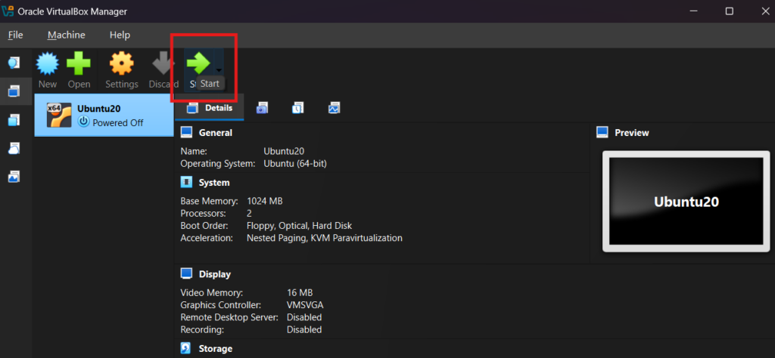The width and height of the screenshot is (775, 358).
Task: Open the Machine menu
Action: [x=67, y=35]
